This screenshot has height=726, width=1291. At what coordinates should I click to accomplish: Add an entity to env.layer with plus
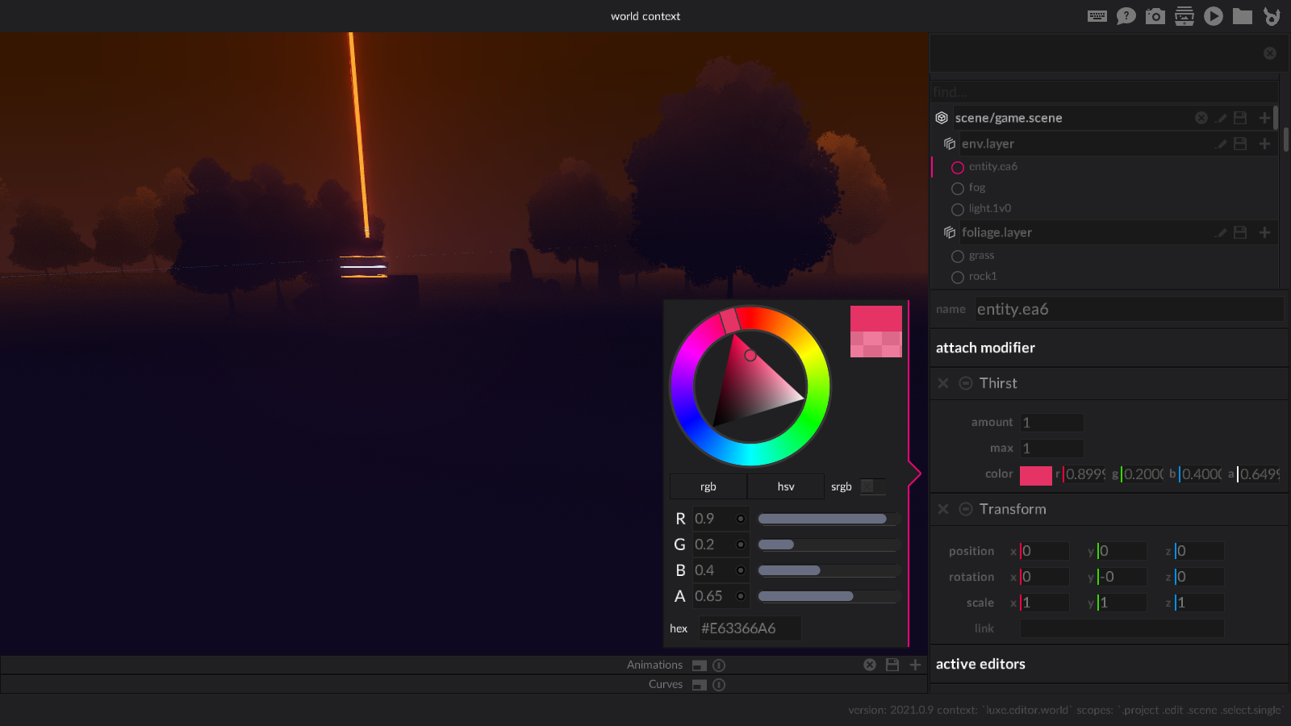1264,144
